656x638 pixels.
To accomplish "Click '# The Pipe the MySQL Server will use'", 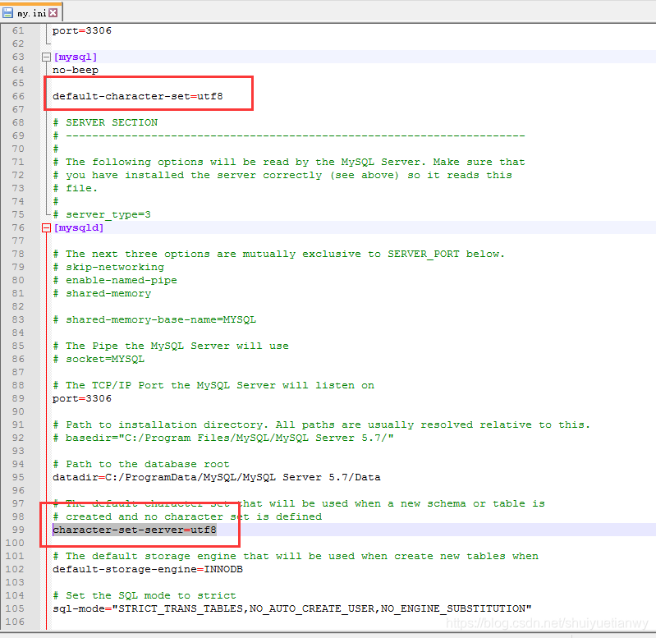I will (171, 346).
